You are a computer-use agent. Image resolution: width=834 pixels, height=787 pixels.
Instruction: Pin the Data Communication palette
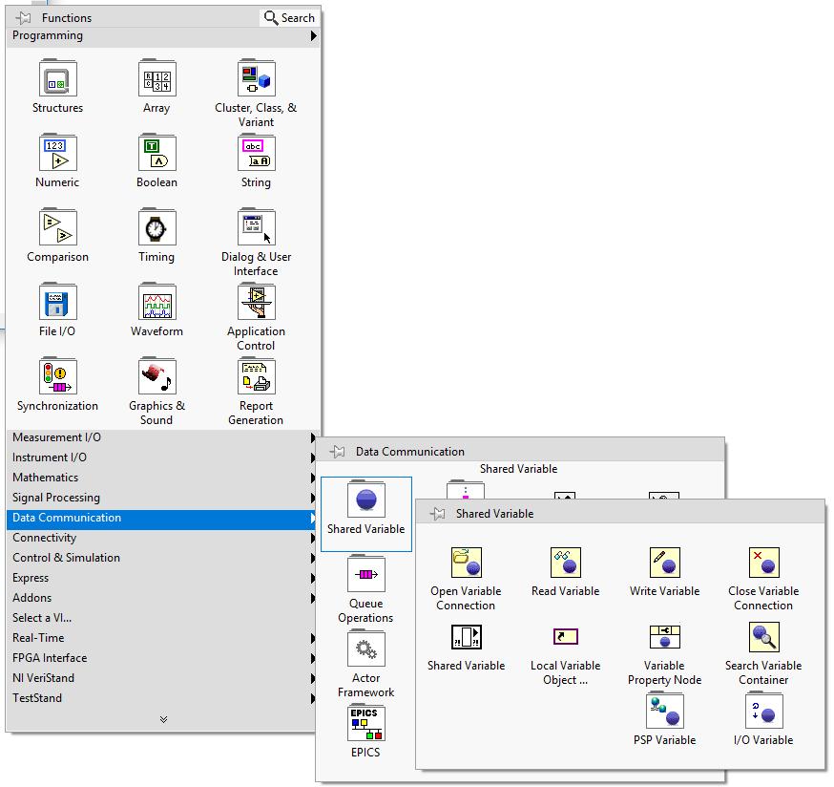[337, 452]
